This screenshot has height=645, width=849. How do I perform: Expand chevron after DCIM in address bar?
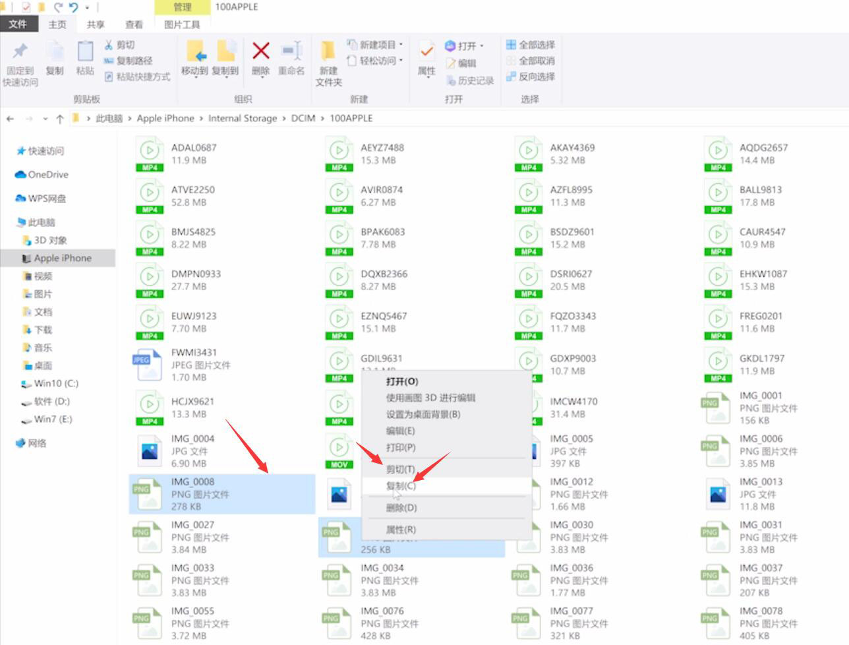322,119
